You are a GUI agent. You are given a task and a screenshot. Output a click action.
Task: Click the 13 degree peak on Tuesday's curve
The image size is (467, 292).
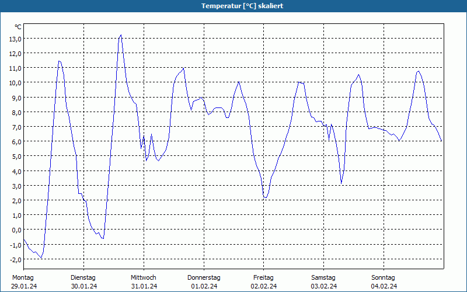tap(121, 35)
